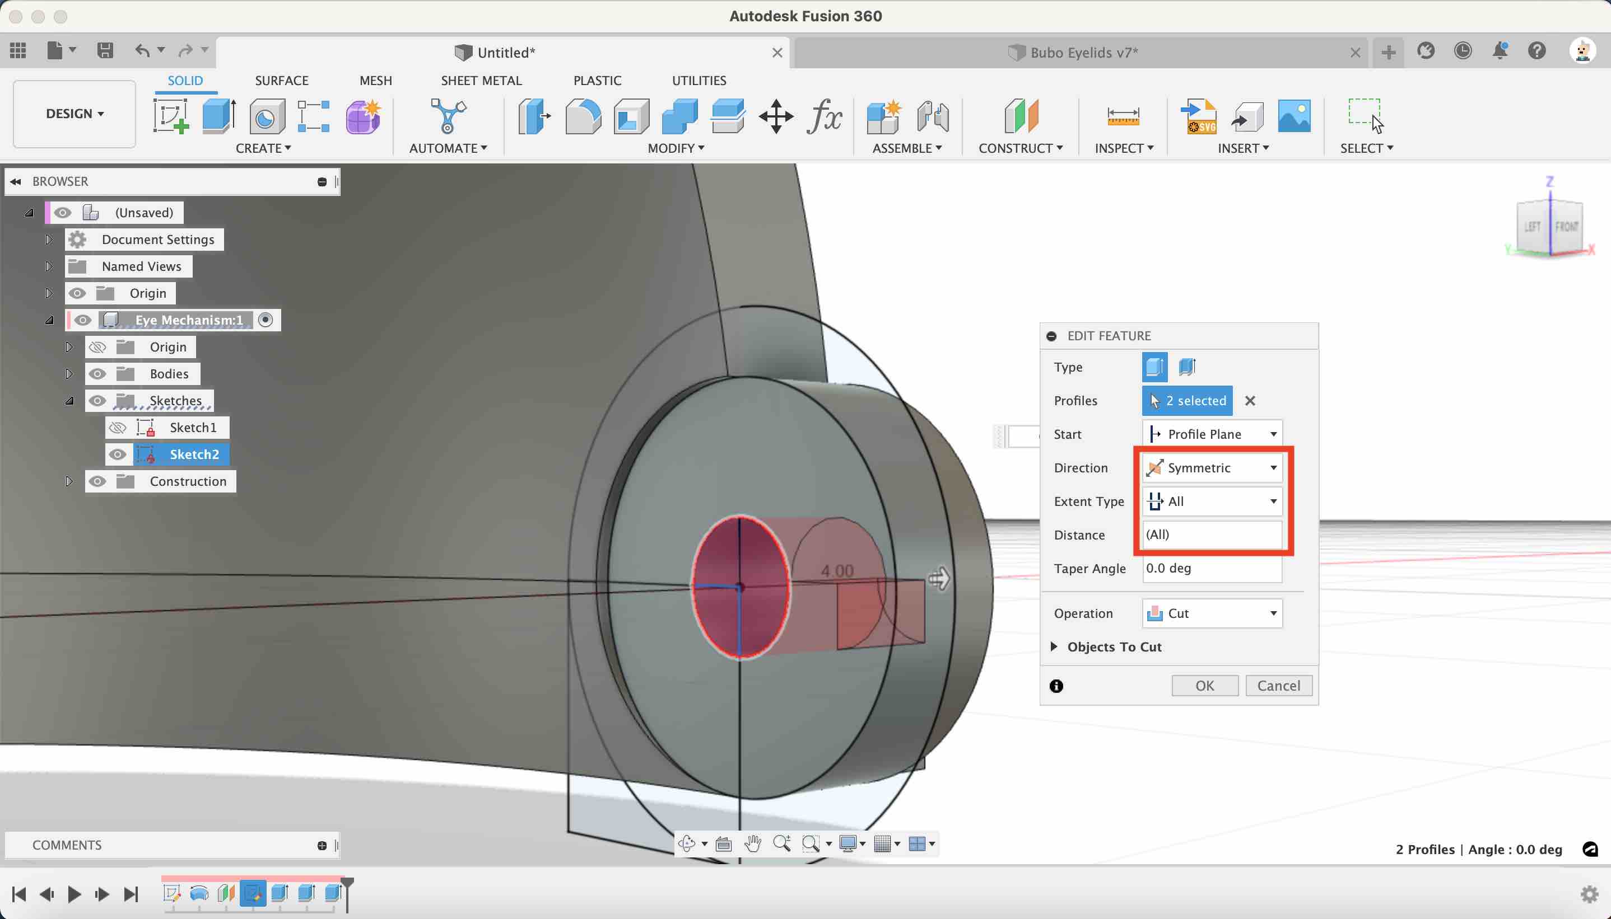Select the Create Sketch tool icon

pos(170,117)
